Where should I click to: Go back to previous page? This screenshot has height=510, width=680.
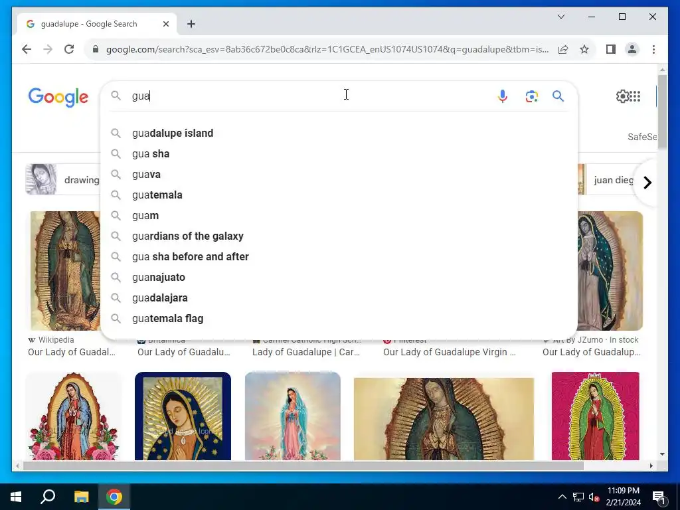point(27,49)
